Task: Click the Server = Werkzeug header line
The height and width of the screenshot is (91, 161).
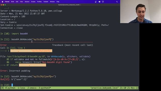Action: (31, 11)
